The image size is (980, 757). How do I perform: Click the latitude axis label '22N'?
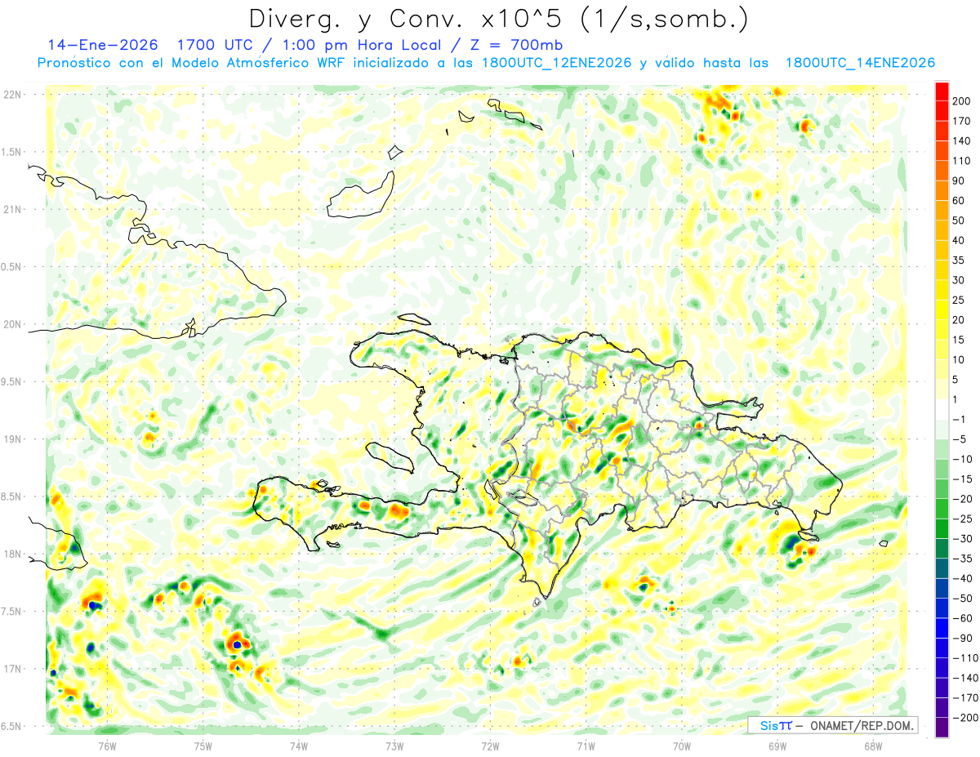[11, 95]
